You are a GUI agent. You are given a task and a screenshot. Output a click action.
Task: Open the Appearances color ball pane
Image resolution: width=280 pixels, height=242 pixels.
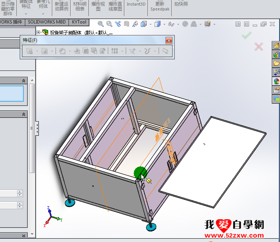tap(276, 81)
